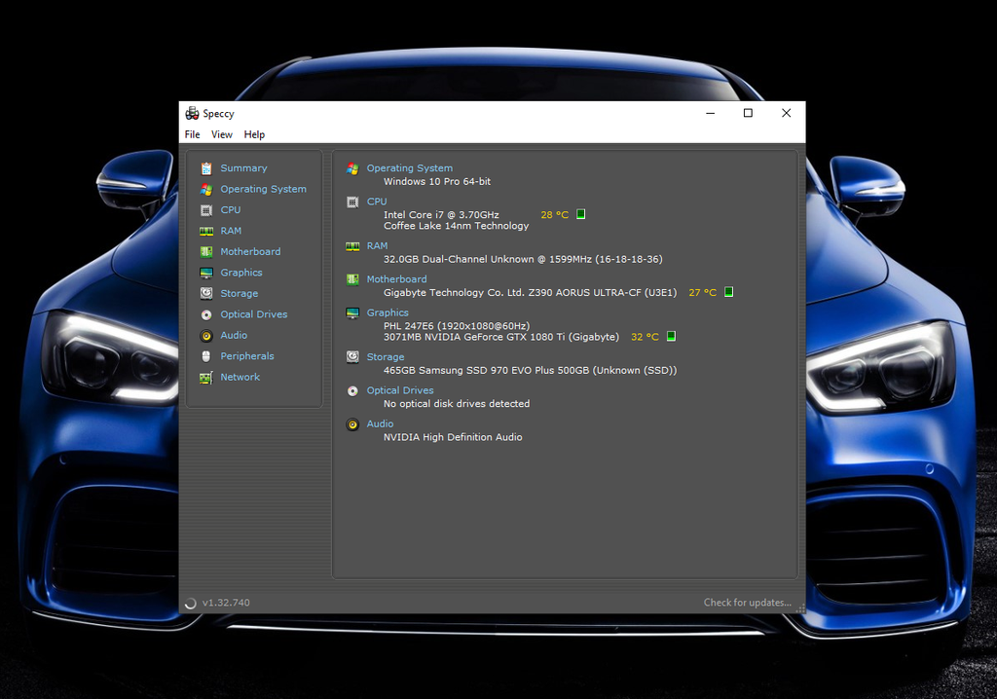The height and width of the screenshot is (699, 997).
Task: Click the RAM module icon in the sidebar
Action: tap(206, 232)
